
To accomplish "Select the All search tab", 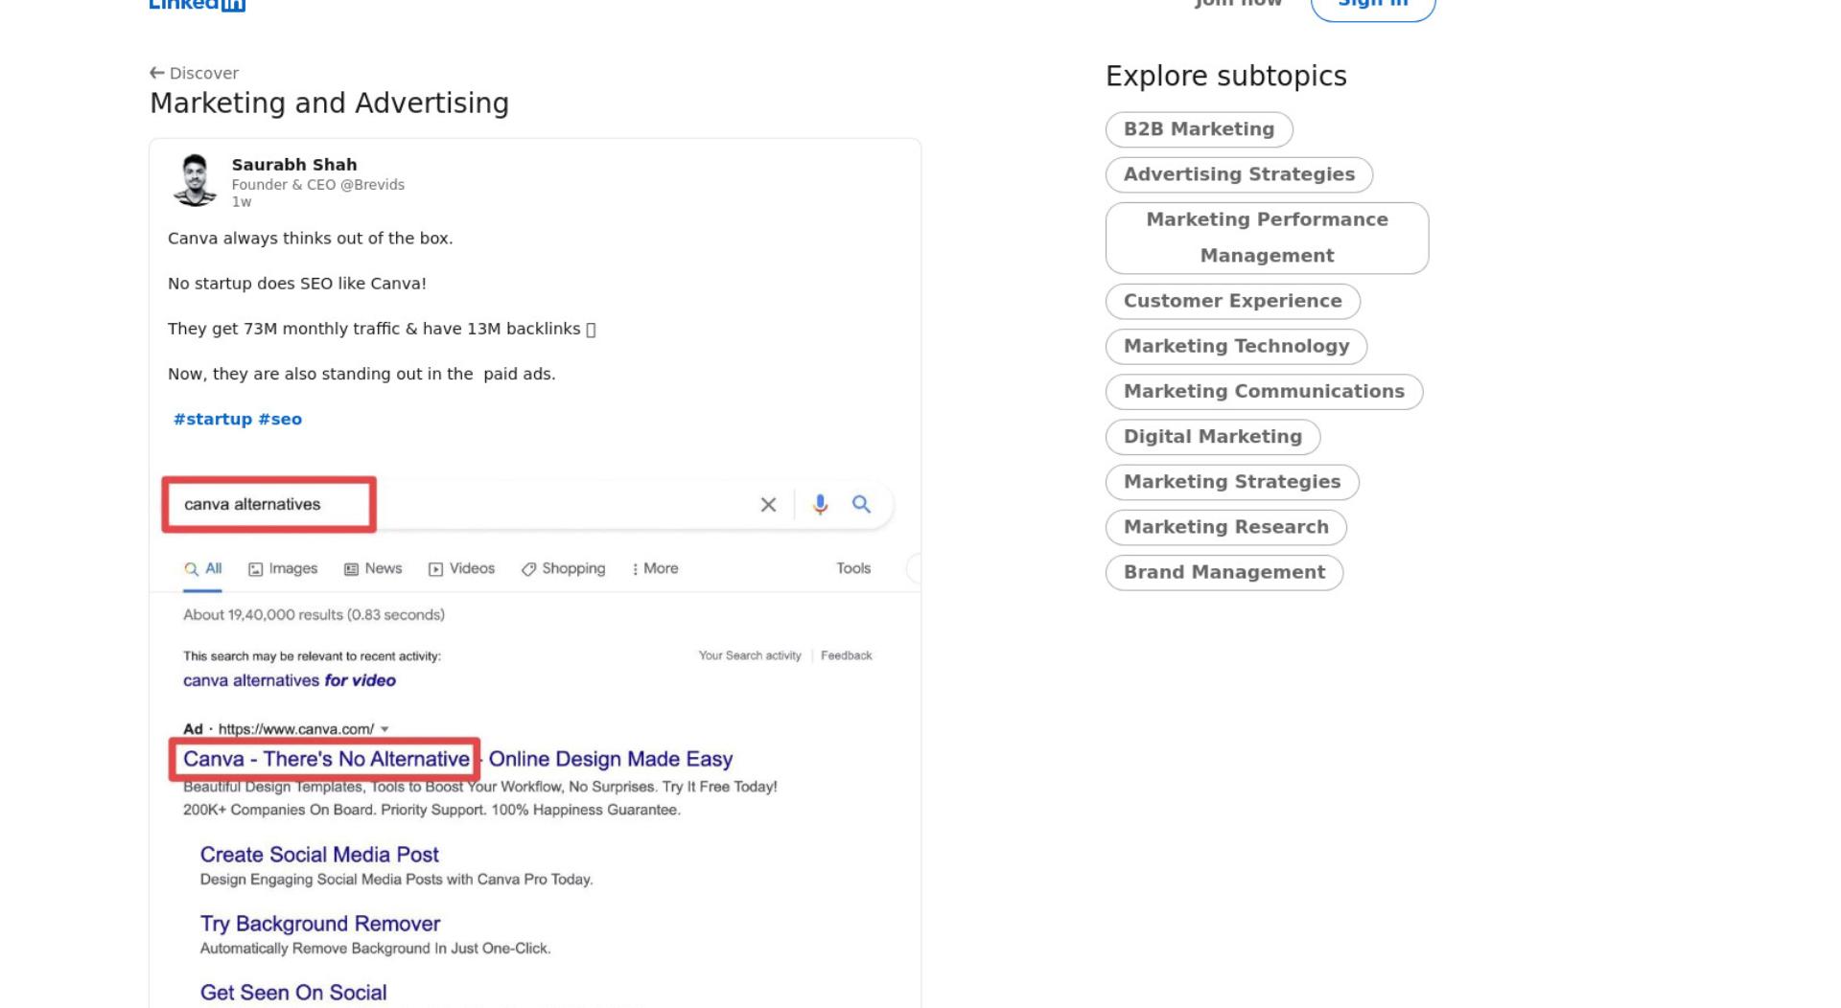I will 203,568.
